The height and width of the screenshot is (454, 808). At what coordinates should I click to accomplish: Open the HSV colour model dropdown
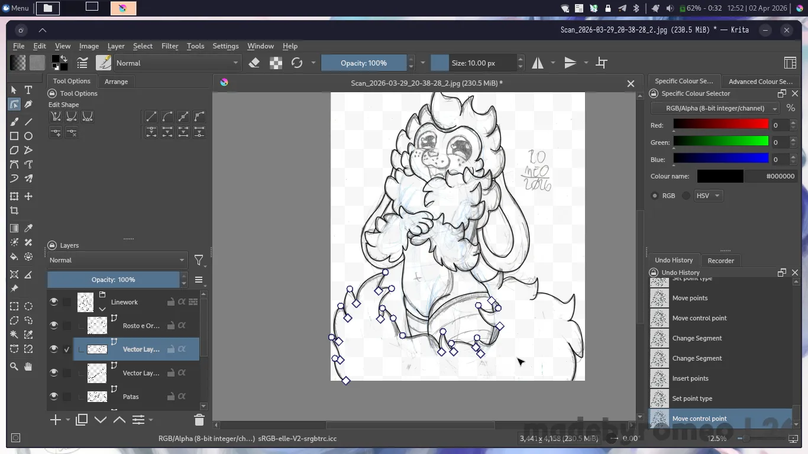click(x=709, y=196)
